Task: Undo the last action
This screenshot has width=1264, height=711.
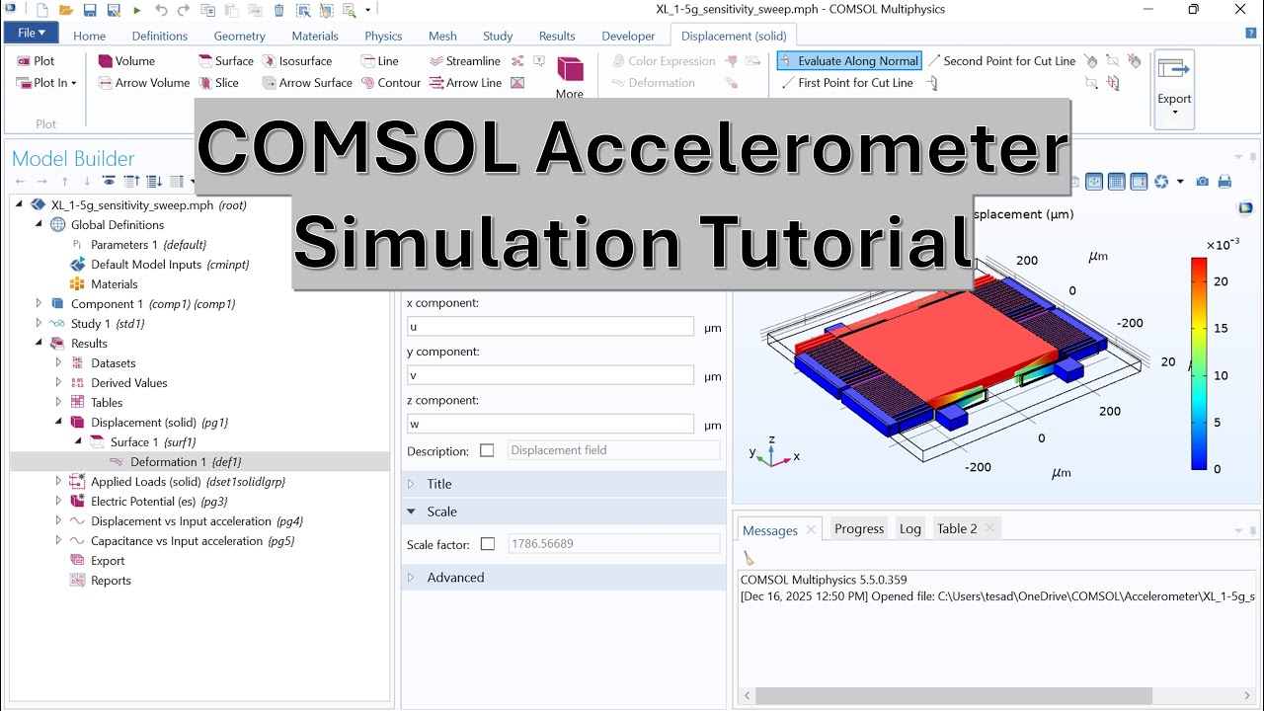Action: coord(161,10)
